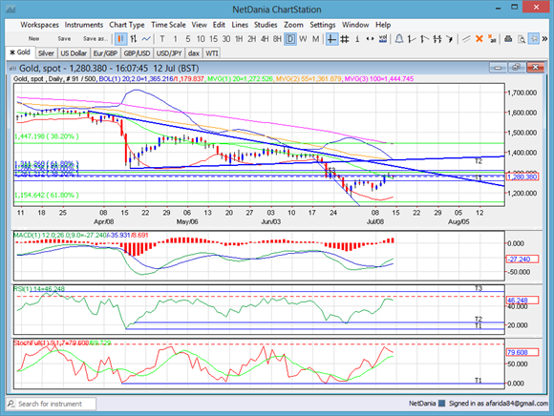Set the time scale to Weekly (W)

coord(303,39)
